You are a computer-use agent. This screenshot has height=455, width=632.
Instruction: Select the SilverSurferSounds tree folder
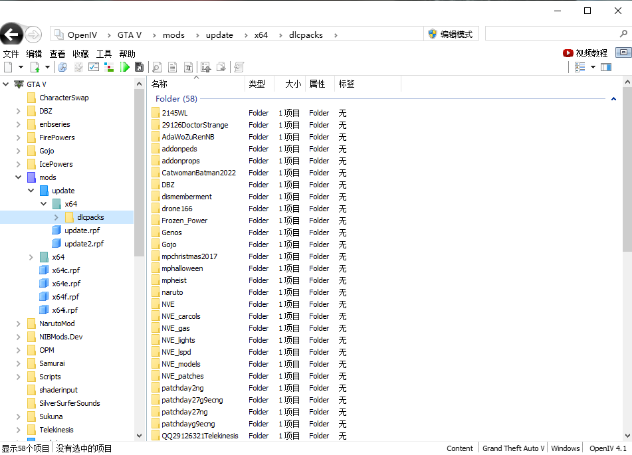coord(69,403)
